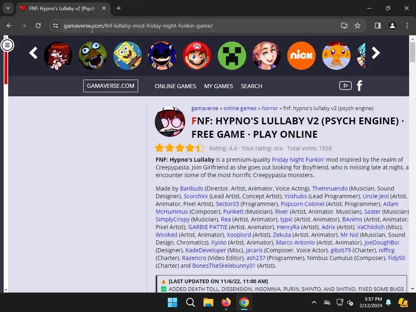Open the TheInnuendo creator link
This screenshot has width=416, height=312.
tap(330, 188)
